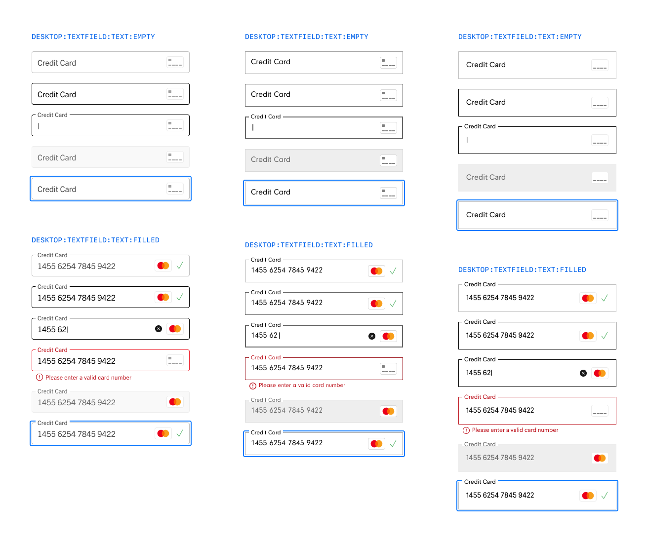Screen dimensions: 648x541
Task: Click the Mastercard icon in right column's blue-focused filled field
Action: pos(588,496)
